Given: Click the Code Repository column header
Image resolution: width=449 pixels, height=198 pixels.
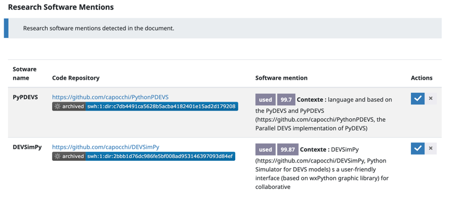Looking at the screenshot, I should 75,78.
